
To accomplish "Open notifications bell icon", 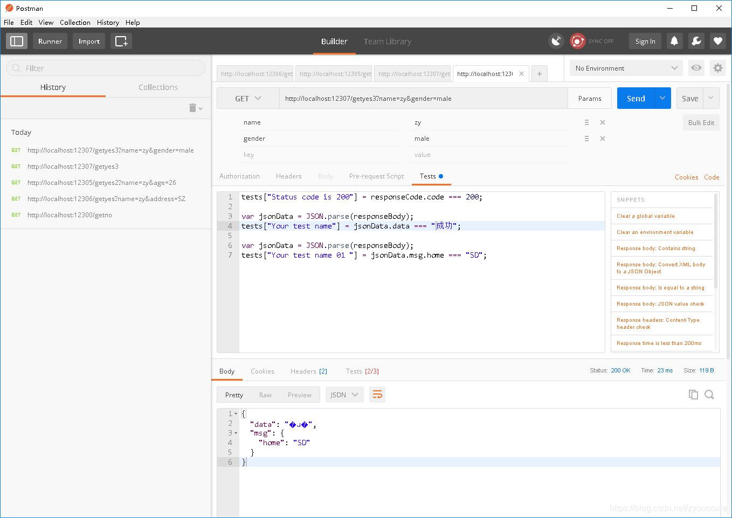I will click(x=674, y=41).
